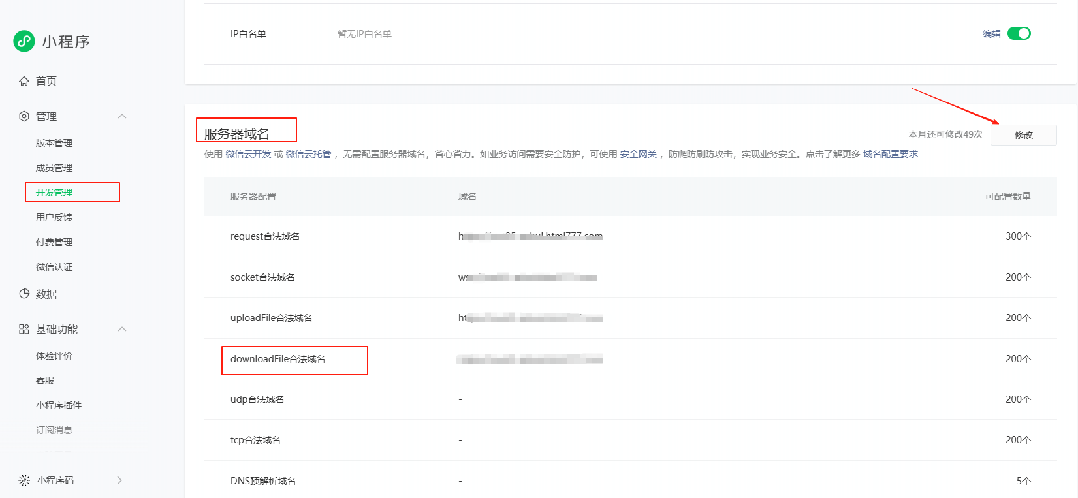The width and height of the screenshot is (1078, 498).
Task: Open 订阅消息 in the sidebar
Action: pyautogui.click(x=54, y=430)
